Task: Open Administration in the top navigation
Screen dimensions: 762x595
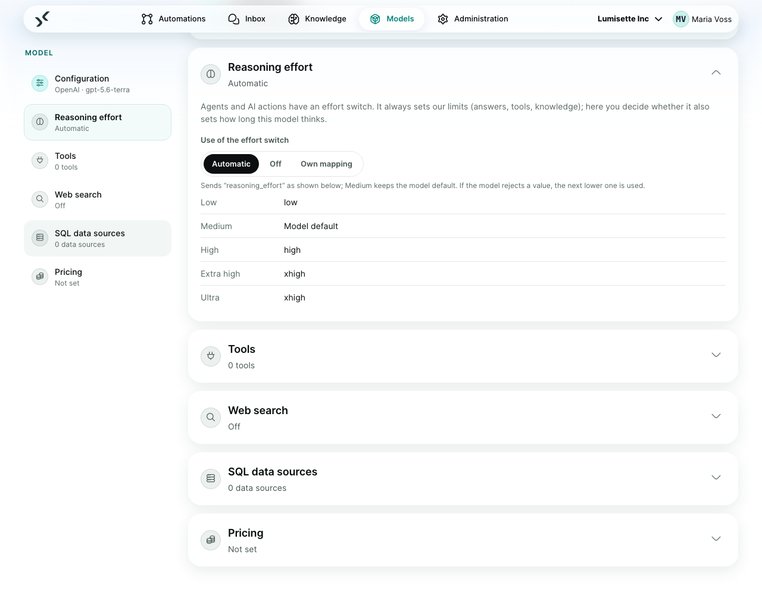Action: coord(473,19)
